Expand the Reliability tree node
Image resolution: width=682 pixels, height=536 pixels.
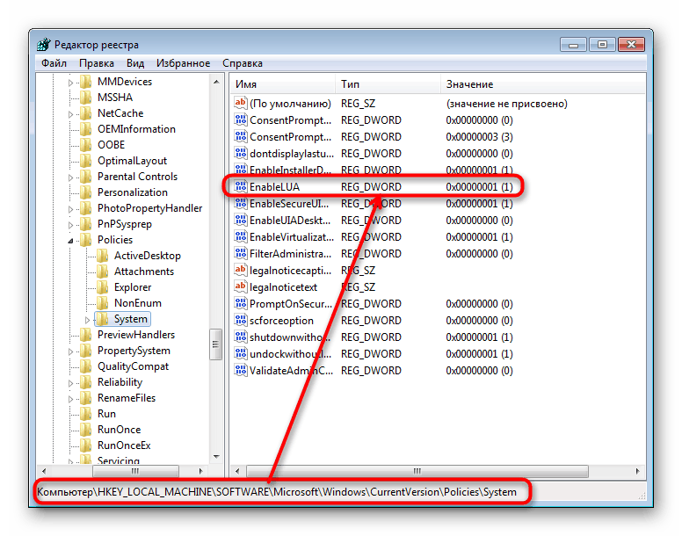click(x=71, y=383)
